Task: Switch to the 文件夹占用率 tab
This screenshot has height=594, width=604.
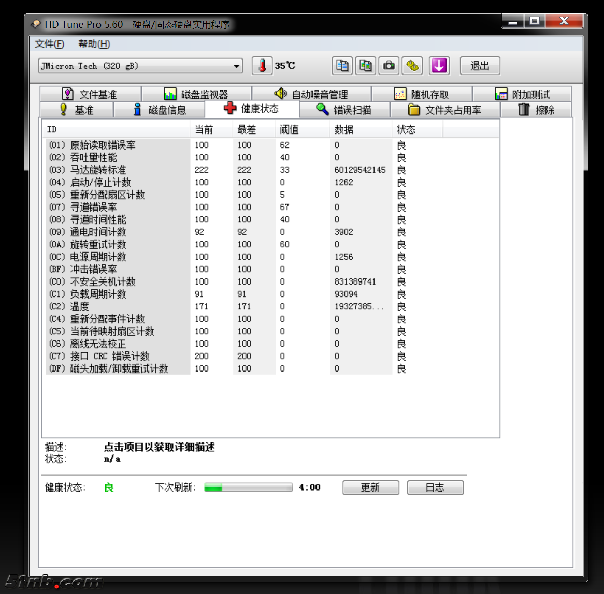Action: 445,110
